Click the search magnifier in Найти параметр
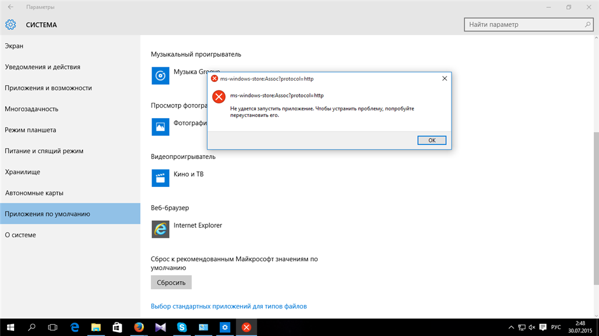 pos(587,25)
